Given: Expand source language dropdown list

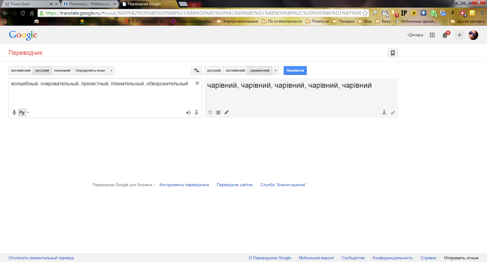Looking at the screenshot, I should pos(111,70).
